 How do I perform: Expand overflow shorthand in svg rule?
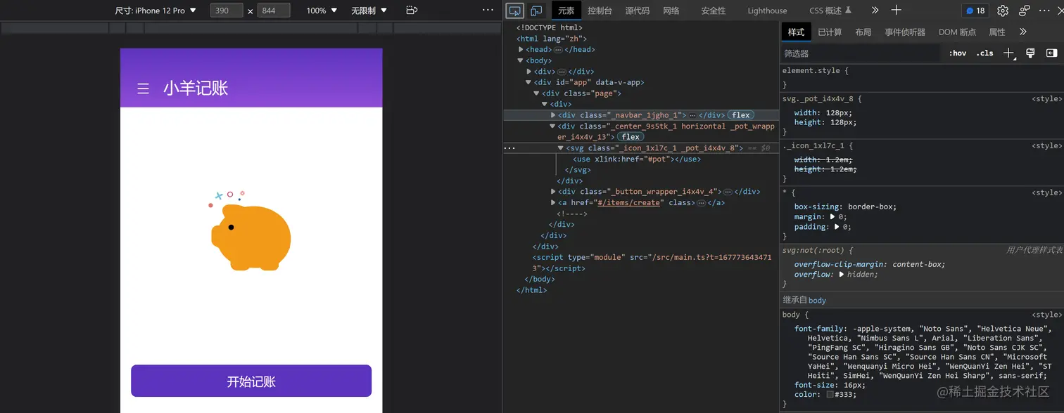pos(842,274)
